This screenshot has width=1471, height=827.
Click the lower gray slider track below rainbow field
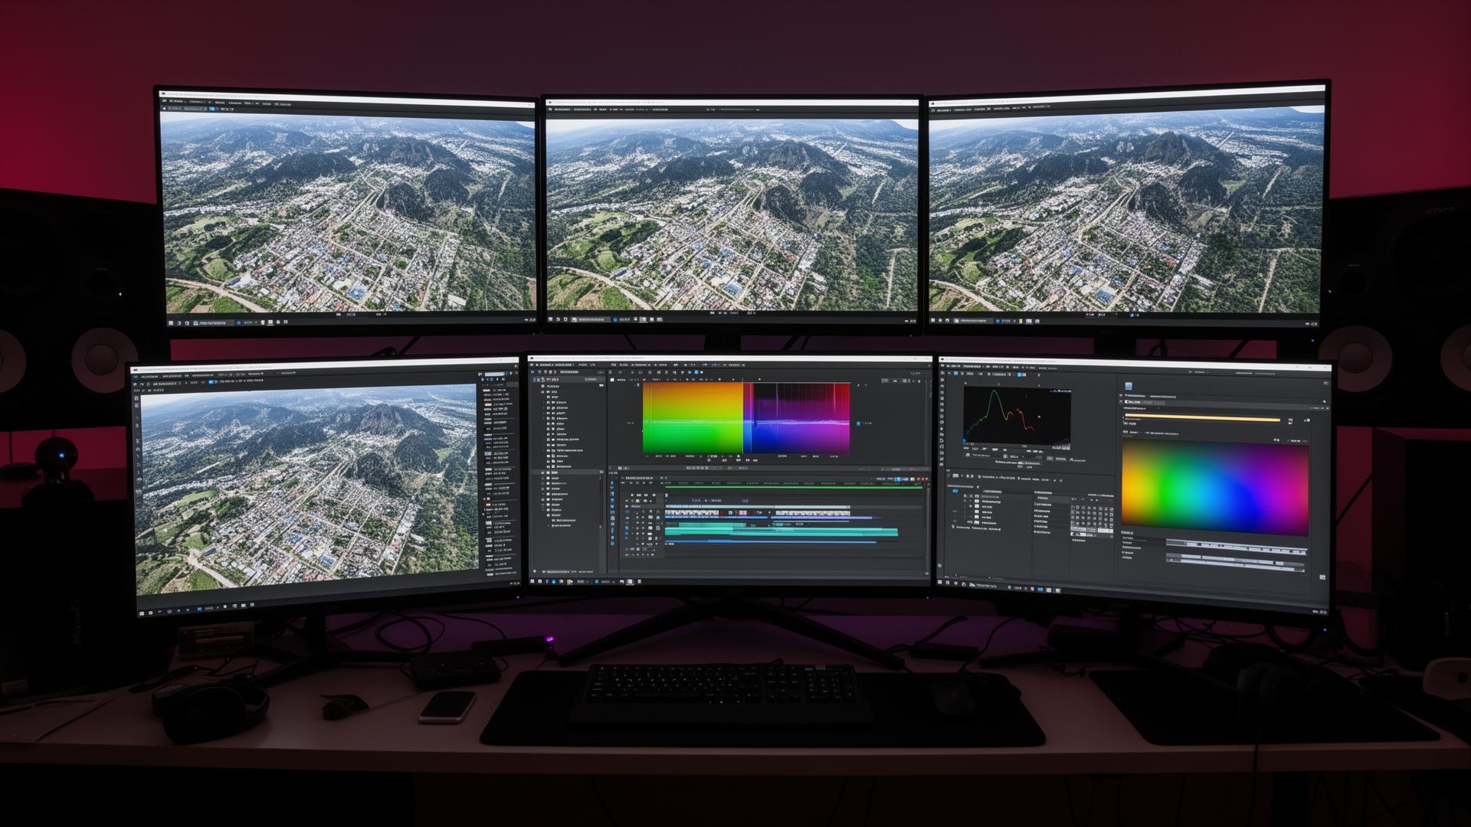tap(1235, 562)
